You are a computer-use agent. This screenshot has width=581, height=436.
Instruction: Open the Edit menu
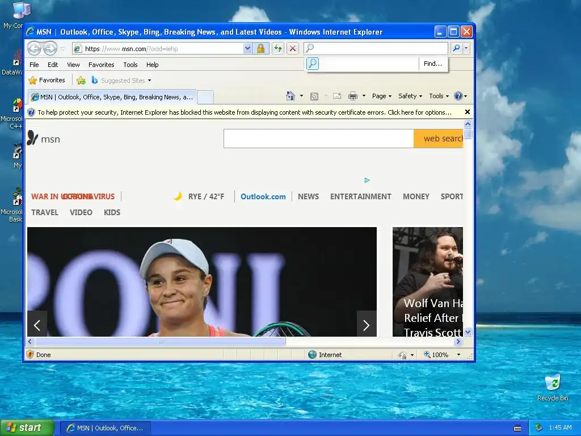(x=53, y=65)
